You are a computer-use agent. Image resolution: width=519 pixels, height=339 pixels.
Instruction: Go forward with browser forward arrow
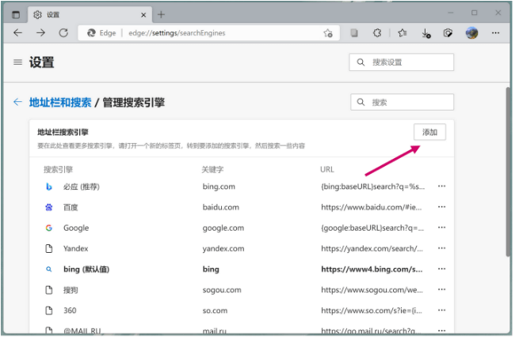41,33
